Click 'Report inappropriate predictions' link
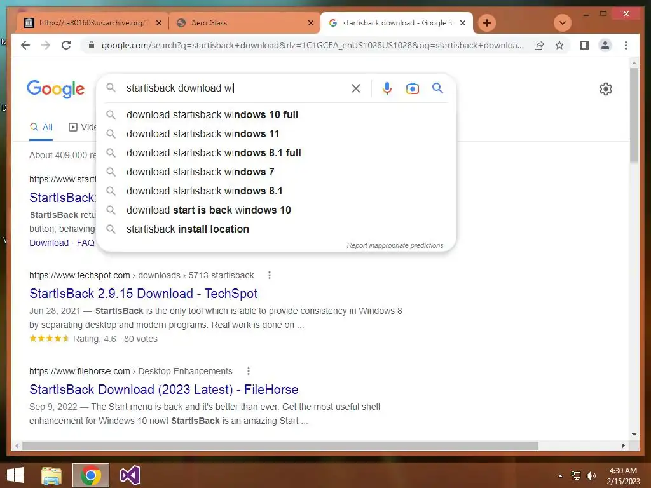The width and height of the screenshot is (651, 488). coord(395,245)
